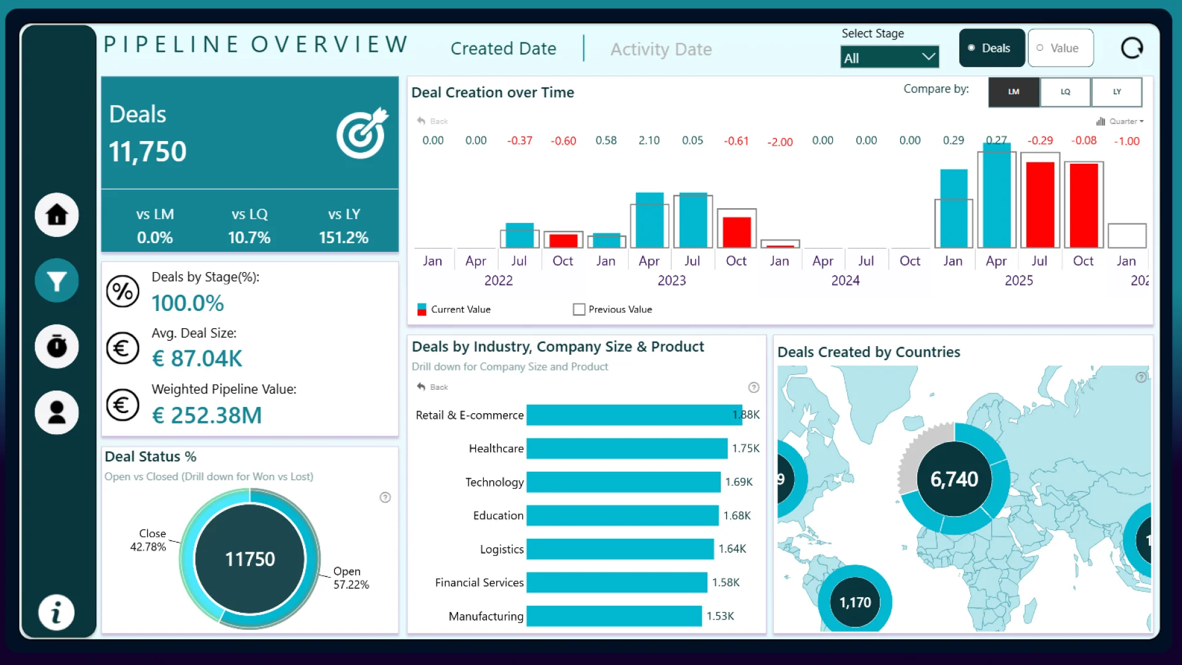Select the Deals radio option
The image size is (1182, 665).
(x=991, y=48)
